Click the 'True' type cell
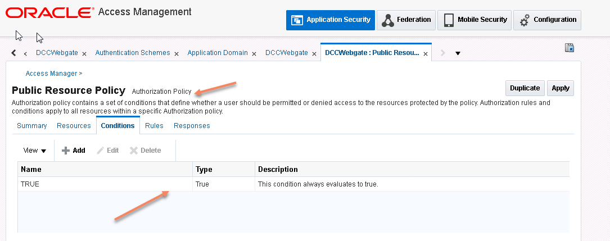The image size is (610, 241). (x=224, y=184)
